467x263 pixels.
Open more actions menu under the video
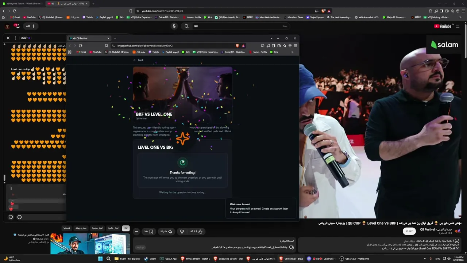click(136, 231)
